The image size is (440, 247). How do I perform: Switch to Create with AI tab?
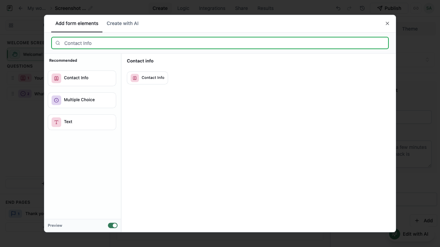122,23
